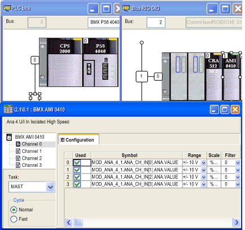The width and height of the screenshot is (245, 230).
Task: Select Channel 2 in the tree
Action: click(32, 158)
